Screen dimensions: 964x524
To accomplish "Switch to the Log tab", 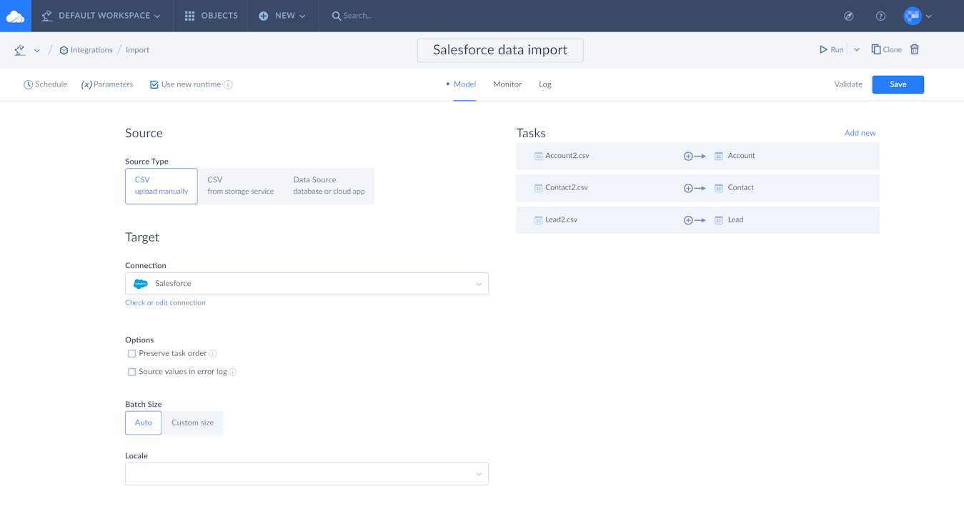I will (545, 84).
